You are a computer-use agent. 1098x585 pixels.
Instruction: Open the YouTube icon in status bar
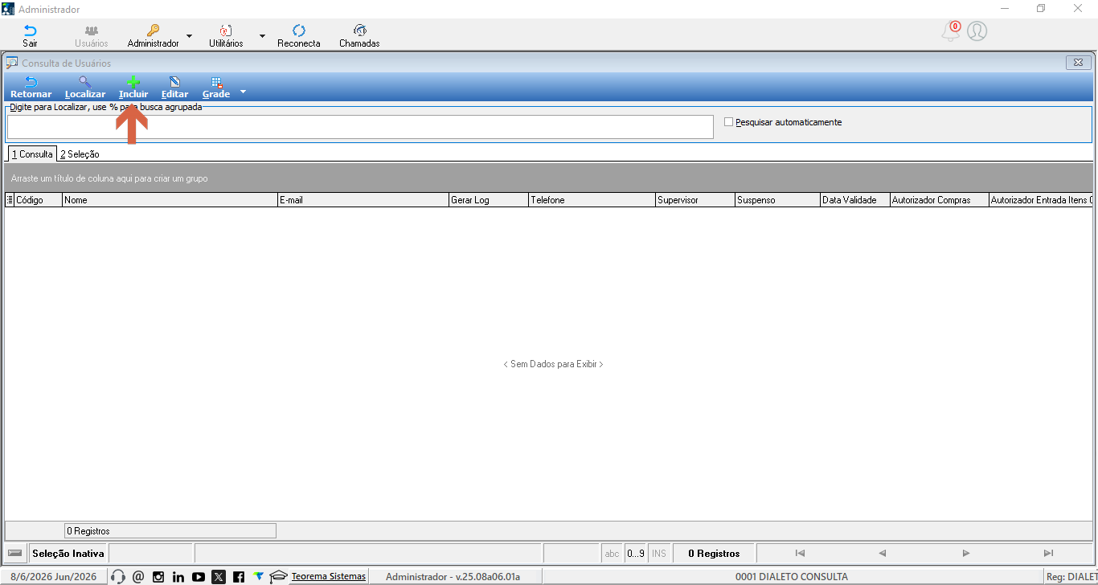point(199,576)
